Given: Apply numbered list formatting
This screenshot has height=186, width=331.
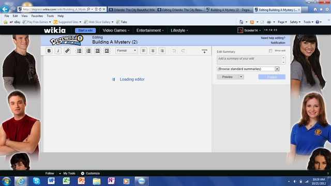Looking at the screenshot, I should pos(88,51).
